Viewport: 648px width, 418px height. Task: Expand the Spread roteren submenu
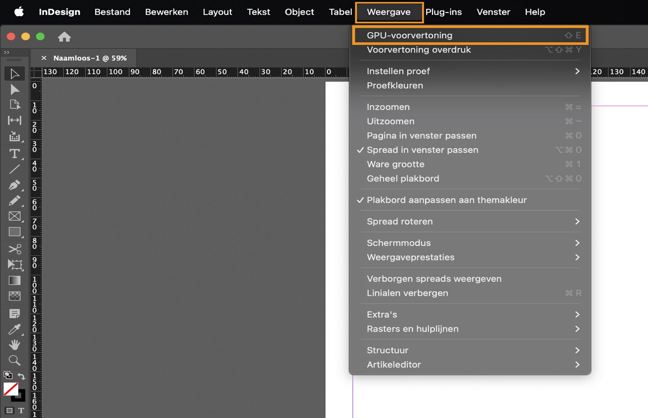click(400, 221)
